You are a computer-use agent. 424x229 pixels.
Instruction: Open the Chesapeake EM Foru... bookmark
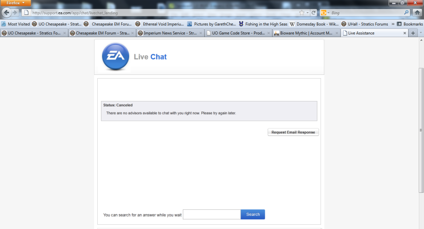pos(108,24)
